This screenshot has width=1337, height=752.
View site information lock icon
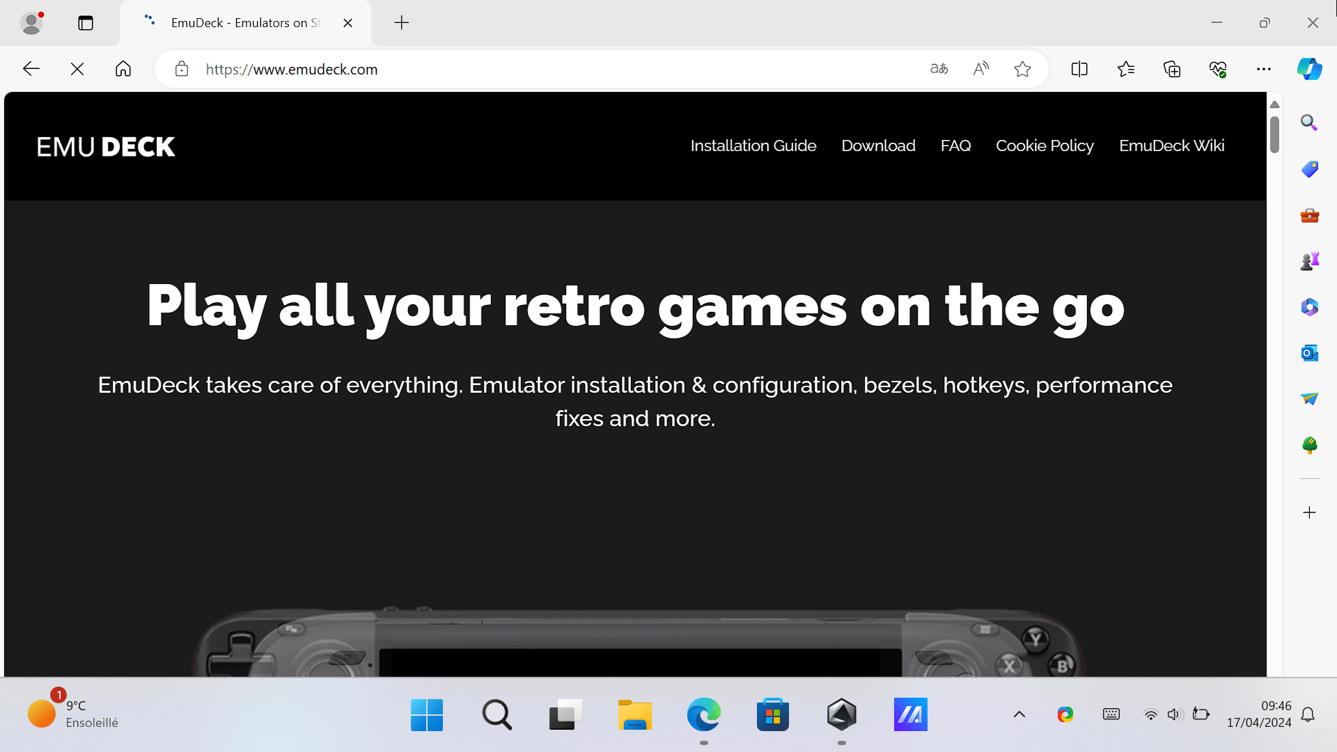(x=182, y=69)
